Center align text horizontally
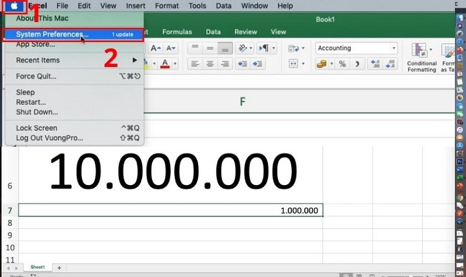The width and height of the screenshot is (466, 277). pyautogui.click(x=210, y=64)
